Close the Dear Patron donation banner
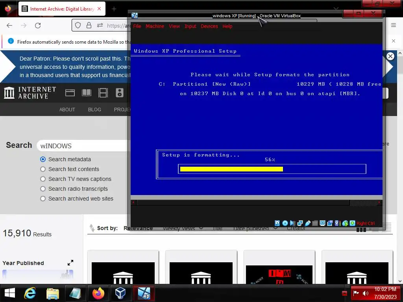Viewport: 403px width, 302px height. coord(390,56)
